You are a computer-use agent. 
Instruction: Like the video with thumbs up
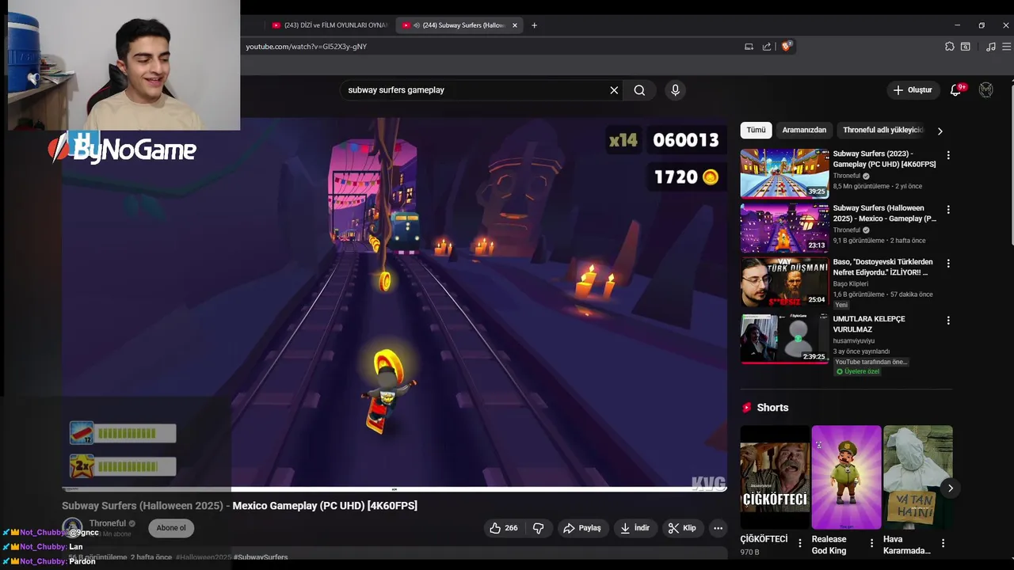504,528
